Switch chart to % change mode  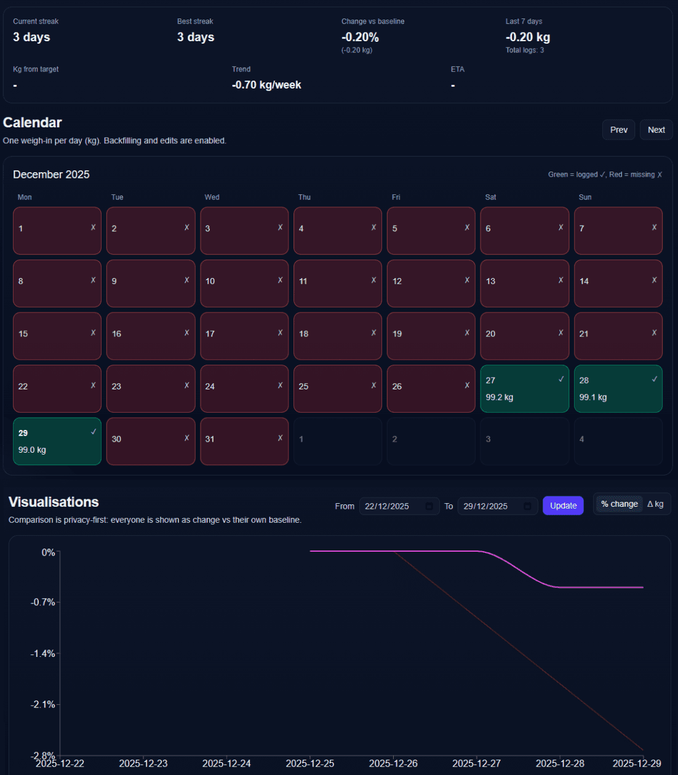(619, 504)
